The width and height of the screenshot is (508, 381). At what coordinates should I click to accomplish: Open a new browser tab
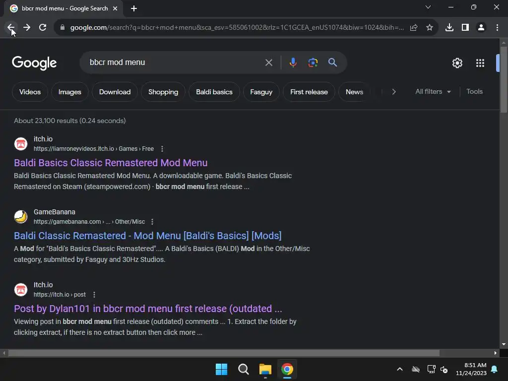click(x=134, y=8)
